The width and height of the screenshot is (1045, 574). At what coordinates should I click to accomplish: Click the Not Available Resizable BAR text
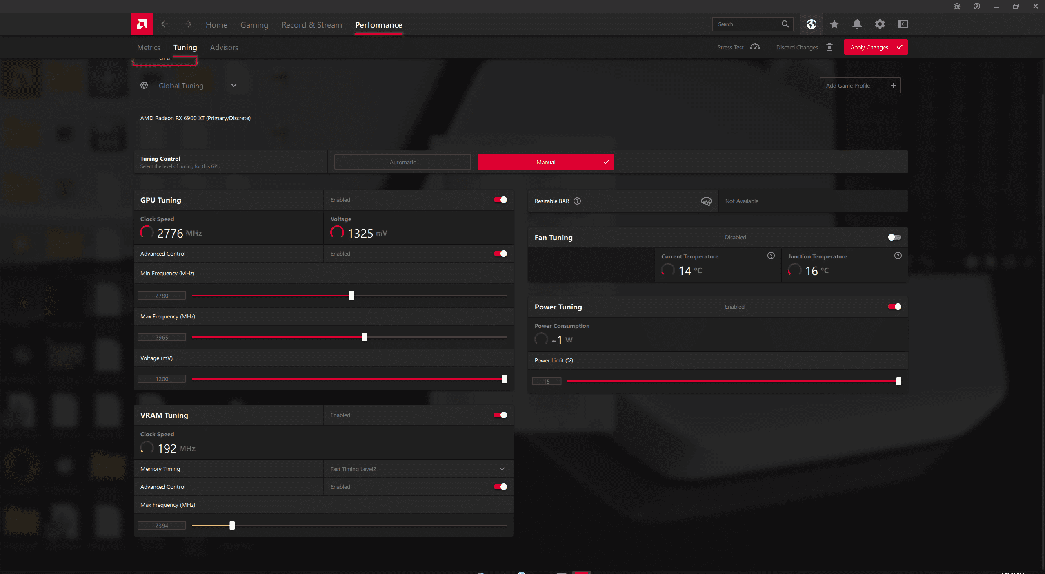pos(742,201)
